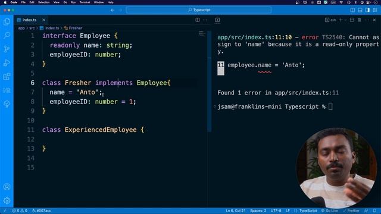
Task: Open the Accounts icon in activity bar
Action: click(7, 187)
